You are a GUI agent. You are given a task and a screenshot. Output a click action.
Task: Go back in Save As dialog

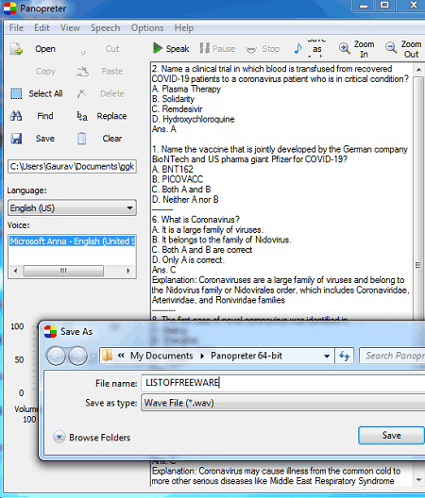56,356
